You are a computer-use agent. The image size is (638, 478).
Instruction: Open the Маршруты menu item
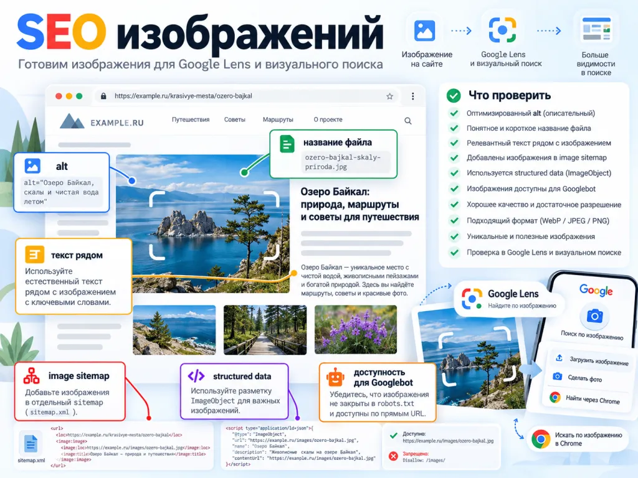coord(278,119)
